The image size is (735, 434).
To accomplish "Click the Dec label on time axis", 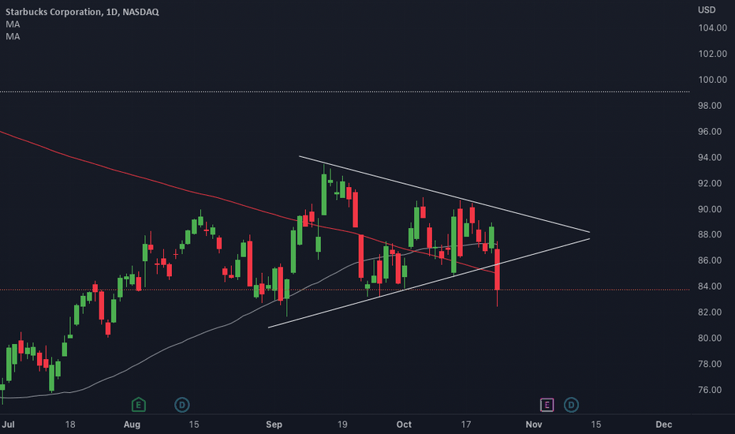I will pos(663,425).
